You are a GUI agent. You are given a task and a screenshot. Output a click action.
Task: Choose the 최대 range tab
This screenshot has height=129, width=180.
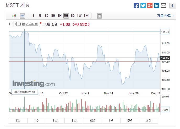click(148, 121)
